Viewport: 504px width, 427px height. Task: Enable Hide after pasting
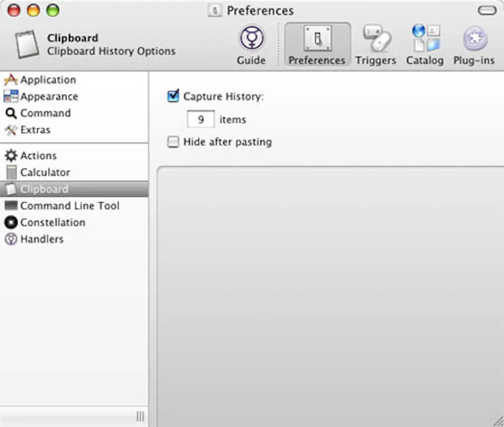point(174,142)
